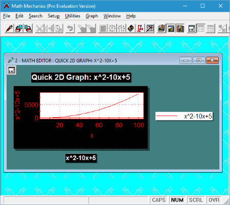This screenshot has width=230, height=205.
Task: Click the calculator window toolbar icon
Action: (192, 29)
